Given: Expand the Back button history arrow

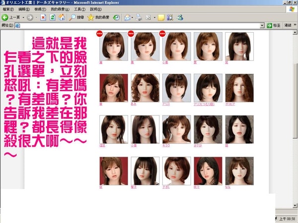Looking at the screenshot, I should [23, 18].
